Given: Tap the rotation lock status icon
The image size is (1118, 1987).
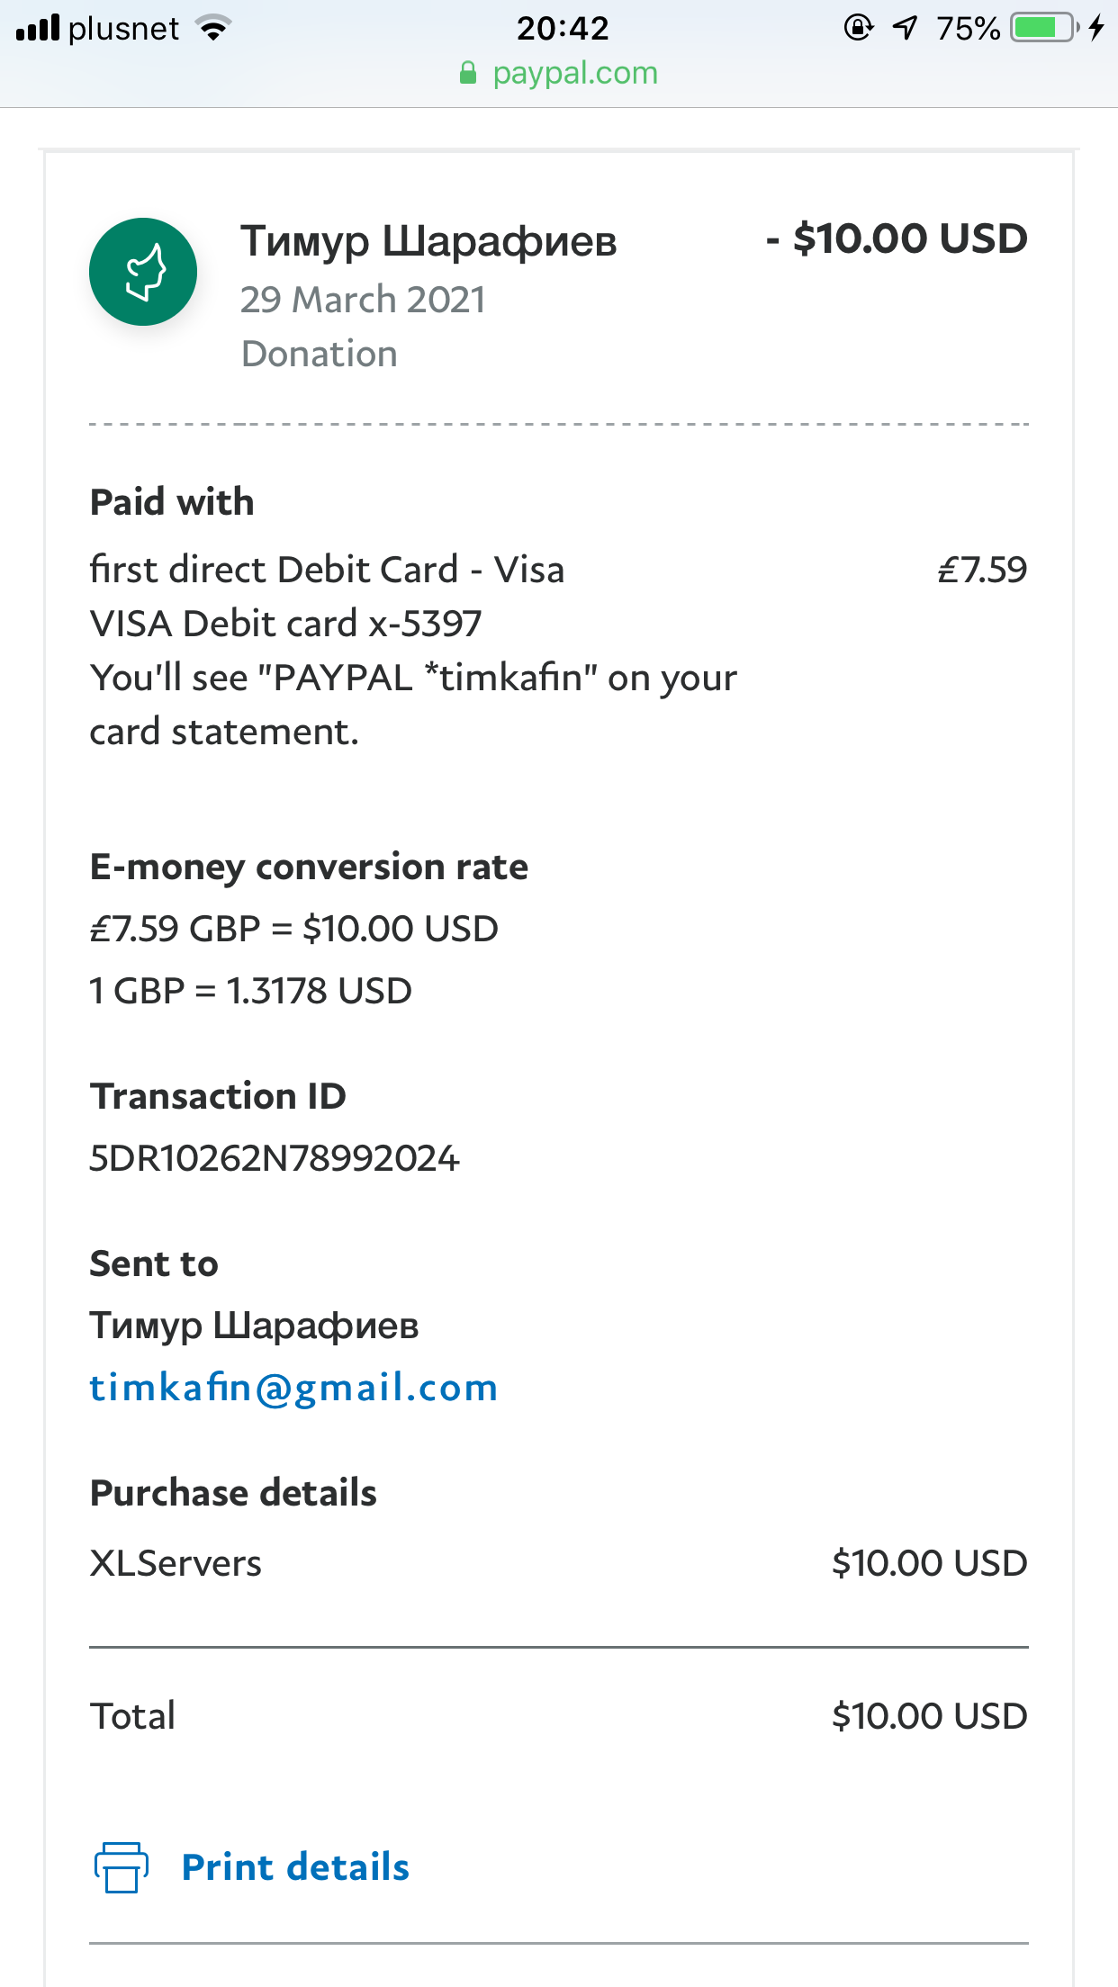Looking at the screenshot, I should click(858, 28).
